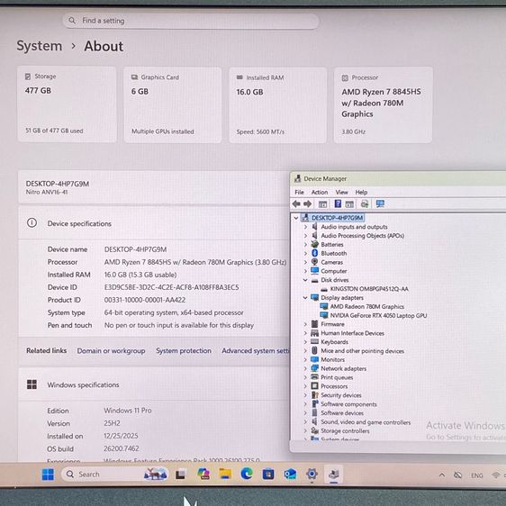Click the Print queues printer icon

314,377
